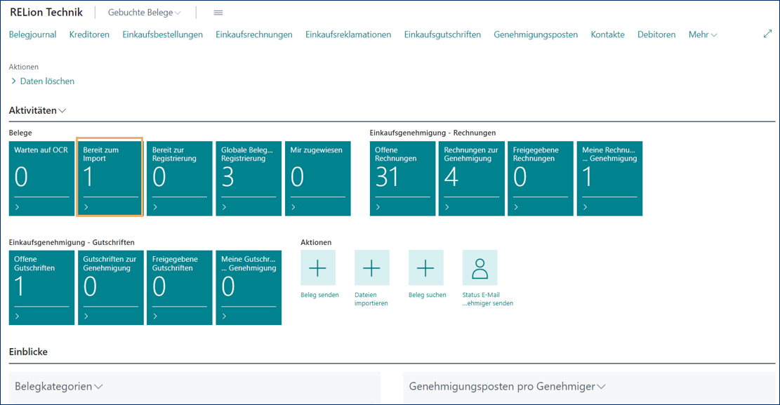Viewport: 780px width, 405px height.
Task: Click the Beleg suchen plus icon
Action: tap(426, 267)
